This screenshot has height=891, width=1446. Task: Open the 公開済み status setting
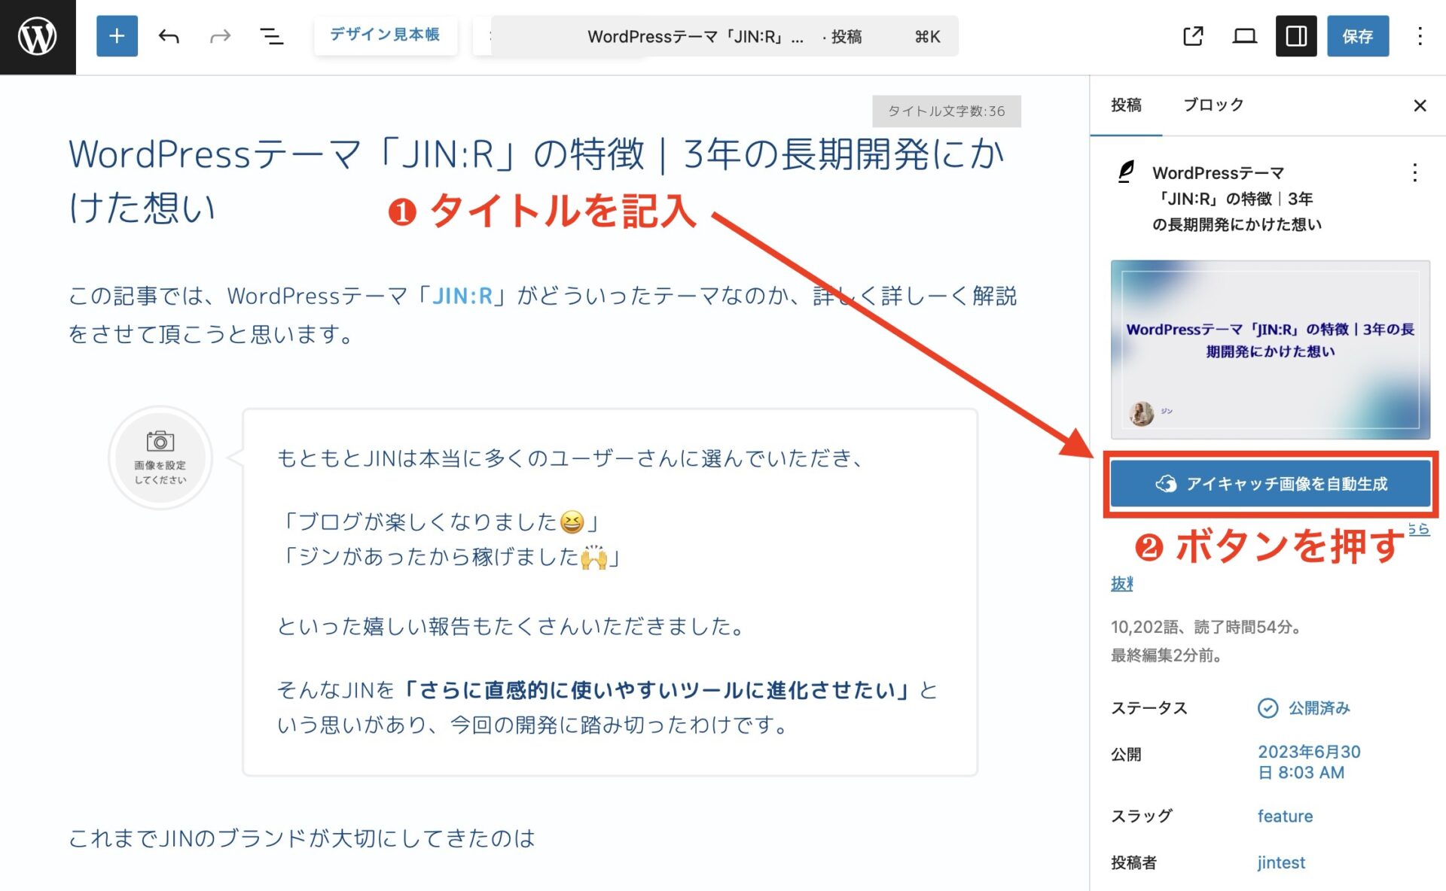coord(1304,708)
